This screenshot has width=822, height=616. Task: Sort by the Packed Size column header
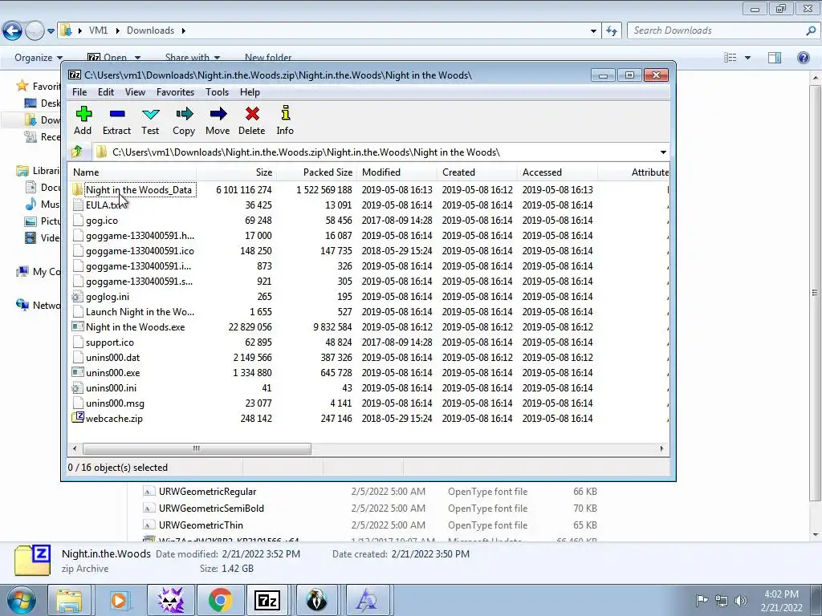point(316,172)
